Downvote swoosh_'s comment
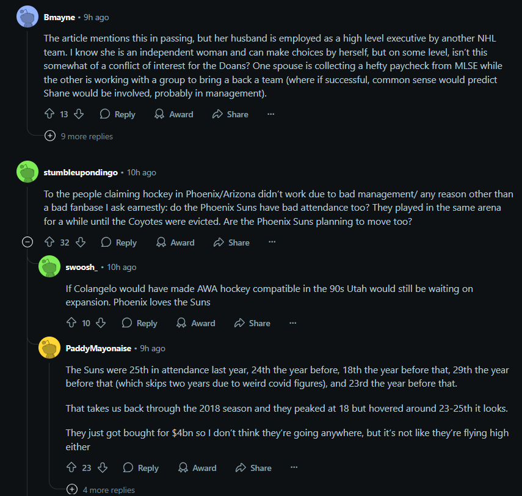 point(101,323)
